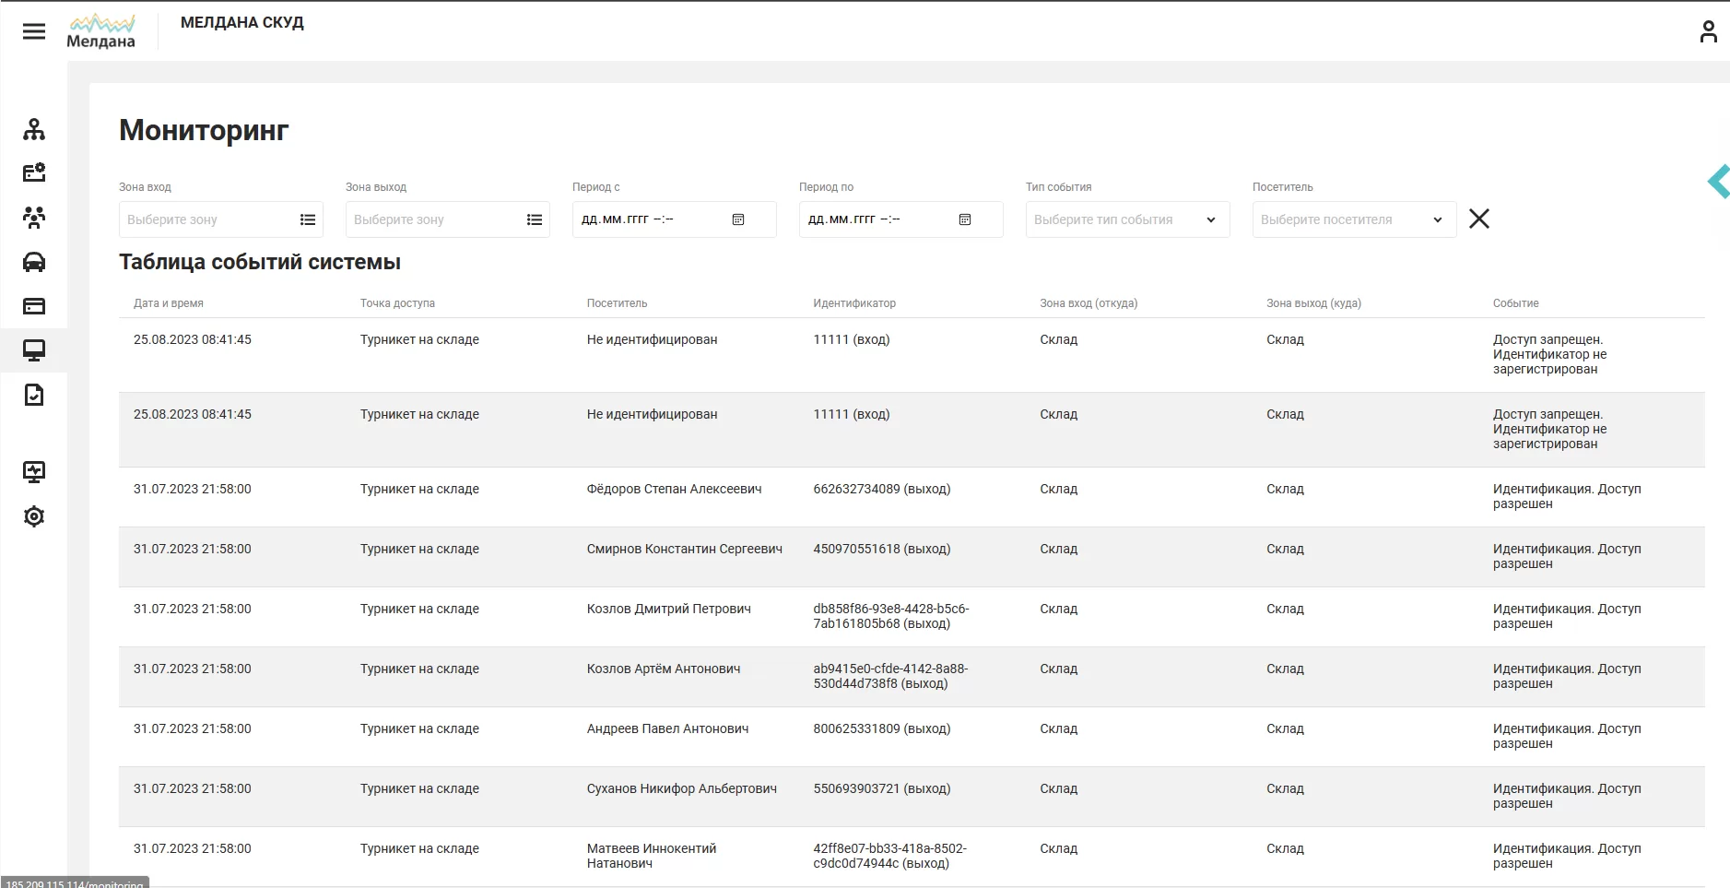Click the Мелдана logo

[x=101, y=31]
